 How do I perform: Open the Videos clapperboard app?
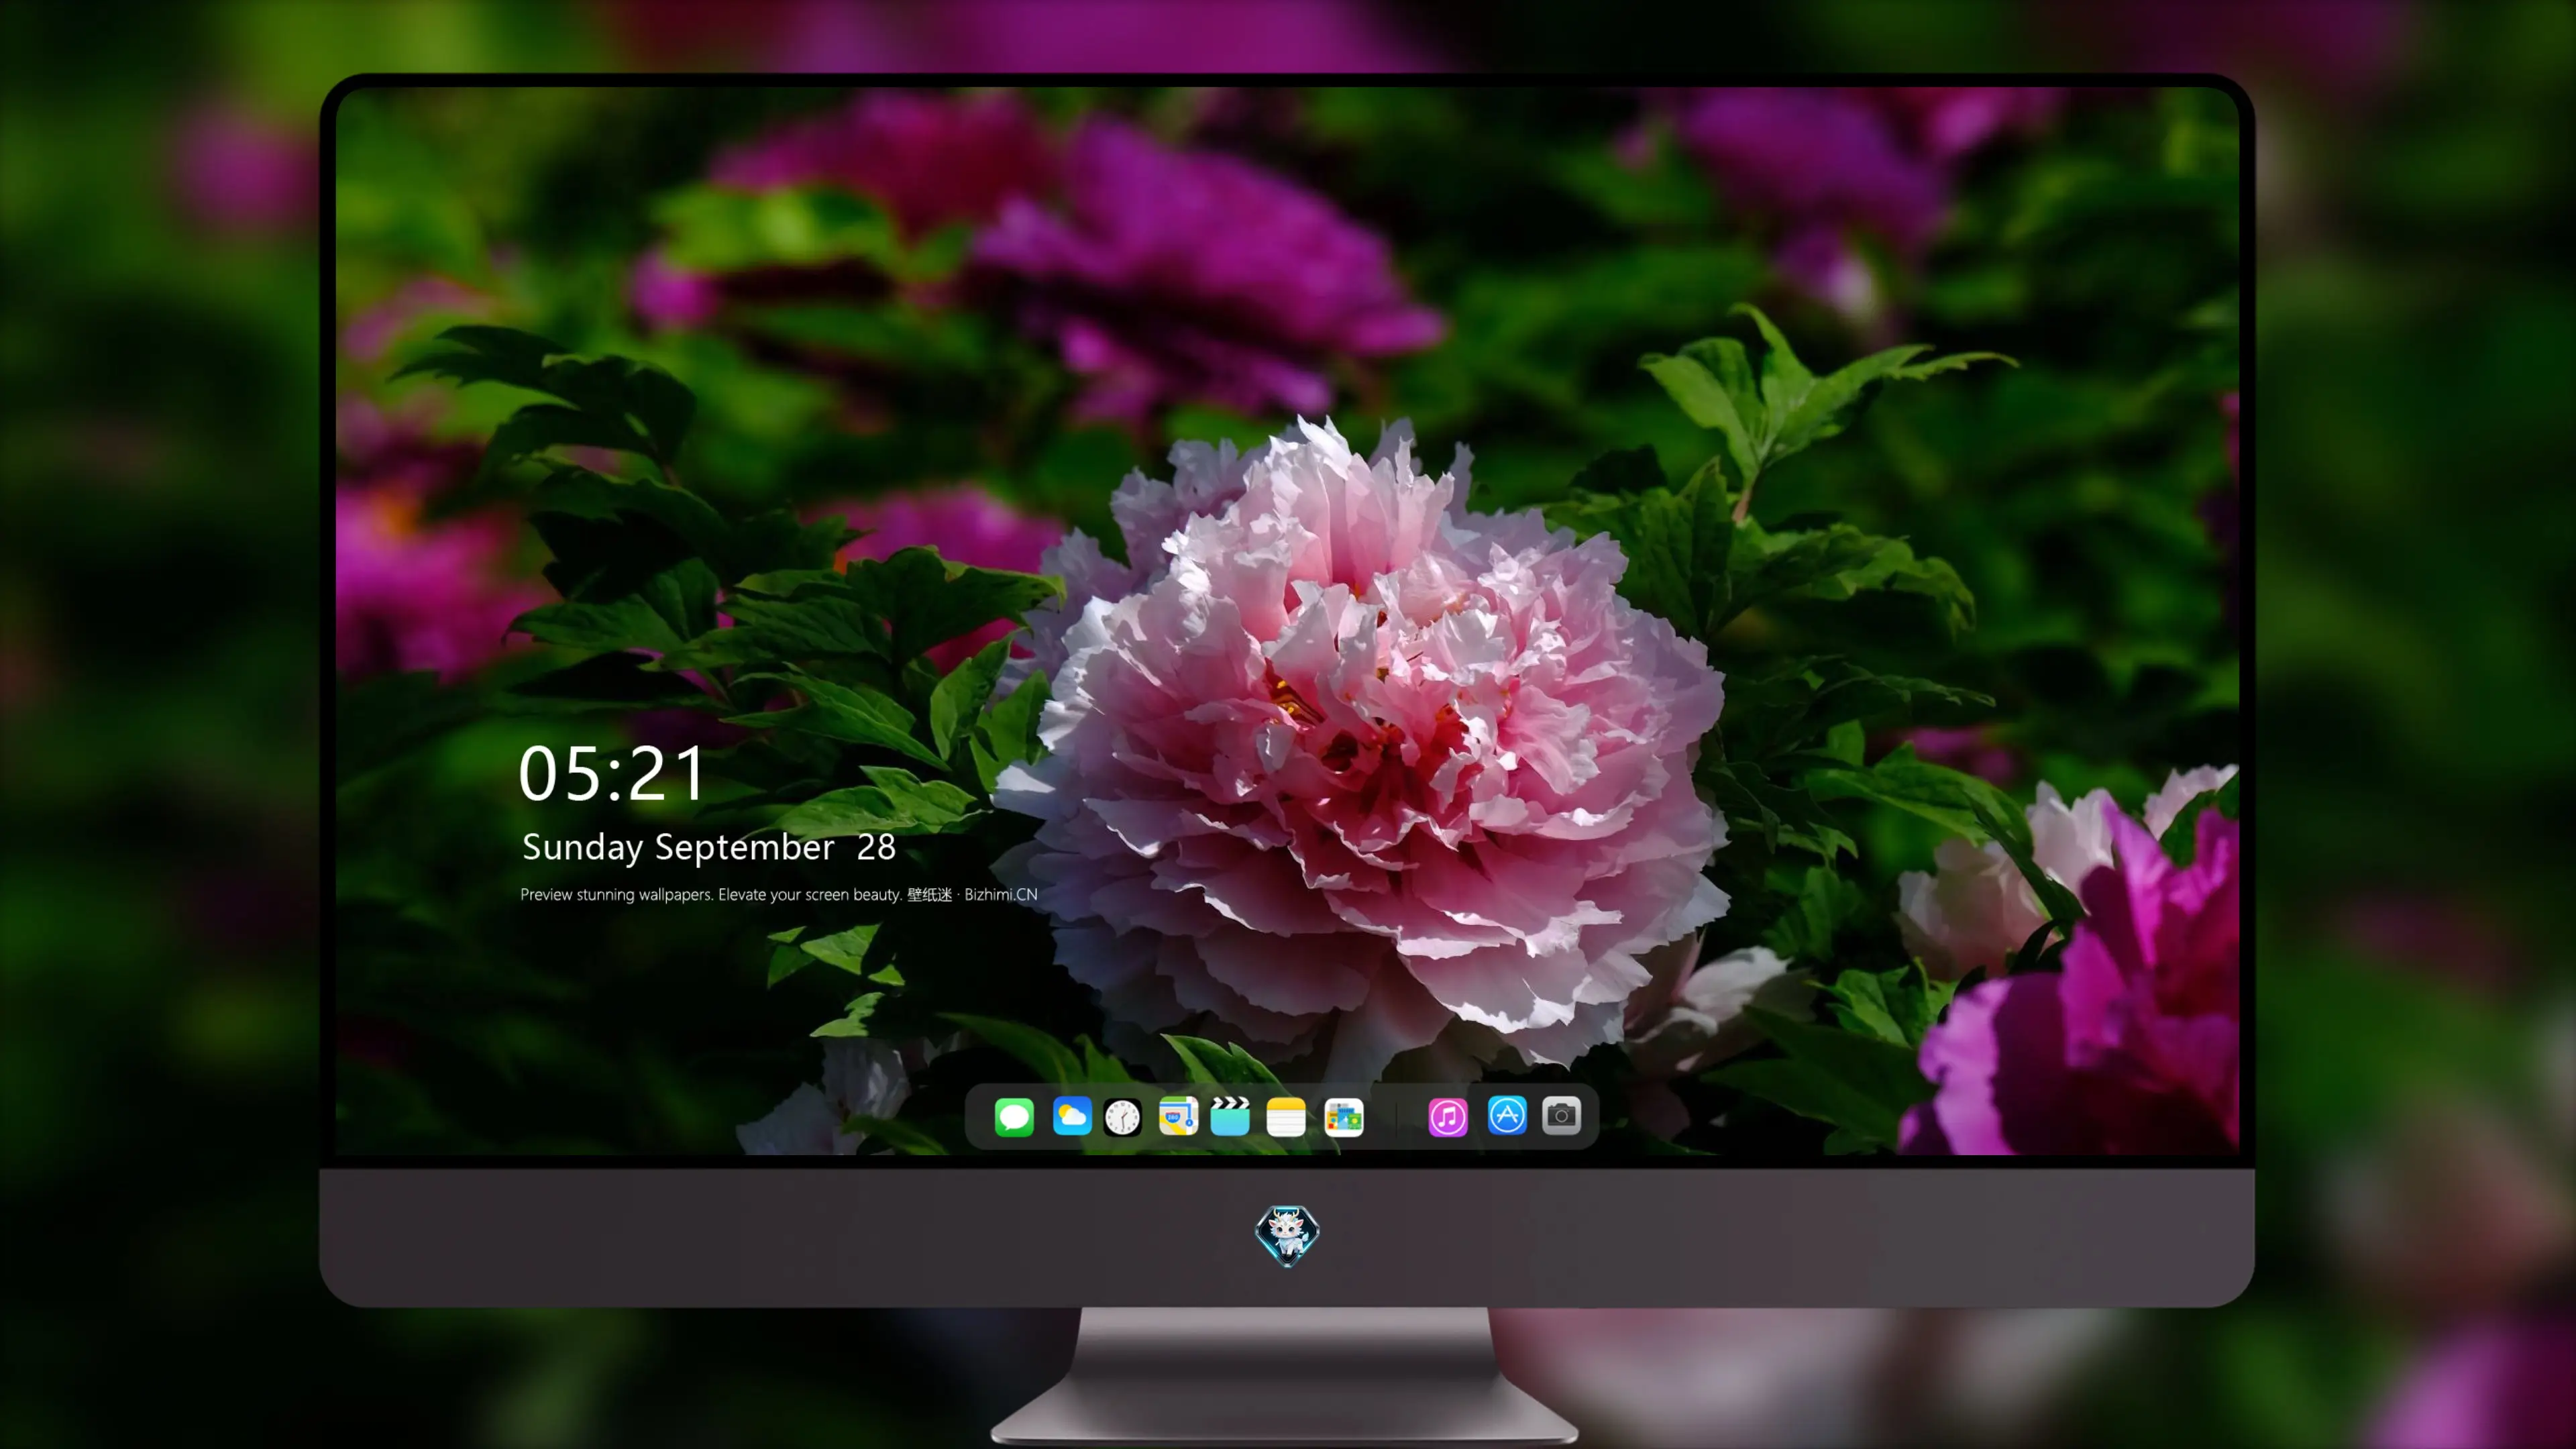(x=1230, y=1116)
